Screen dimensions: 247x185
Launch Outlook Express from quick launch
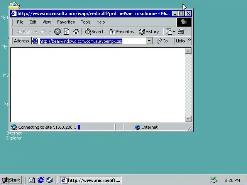coord(50,180)
